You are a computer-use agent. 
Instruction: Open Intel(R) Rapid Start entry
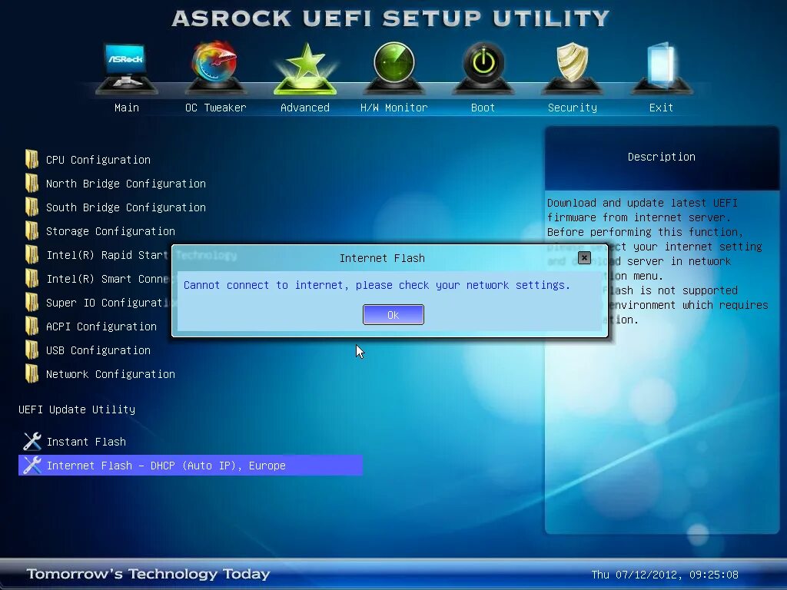pyautogui.click(x=106, y=255)
